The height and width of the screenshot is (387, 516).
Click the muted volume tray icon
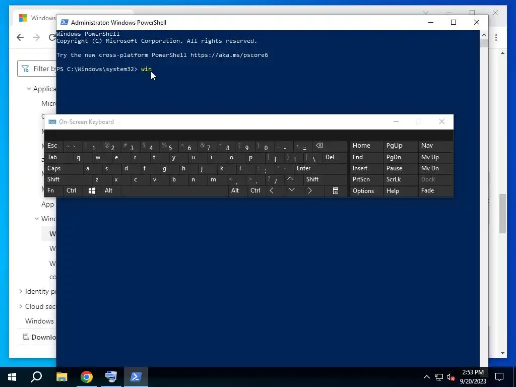[x=451, y=377]
